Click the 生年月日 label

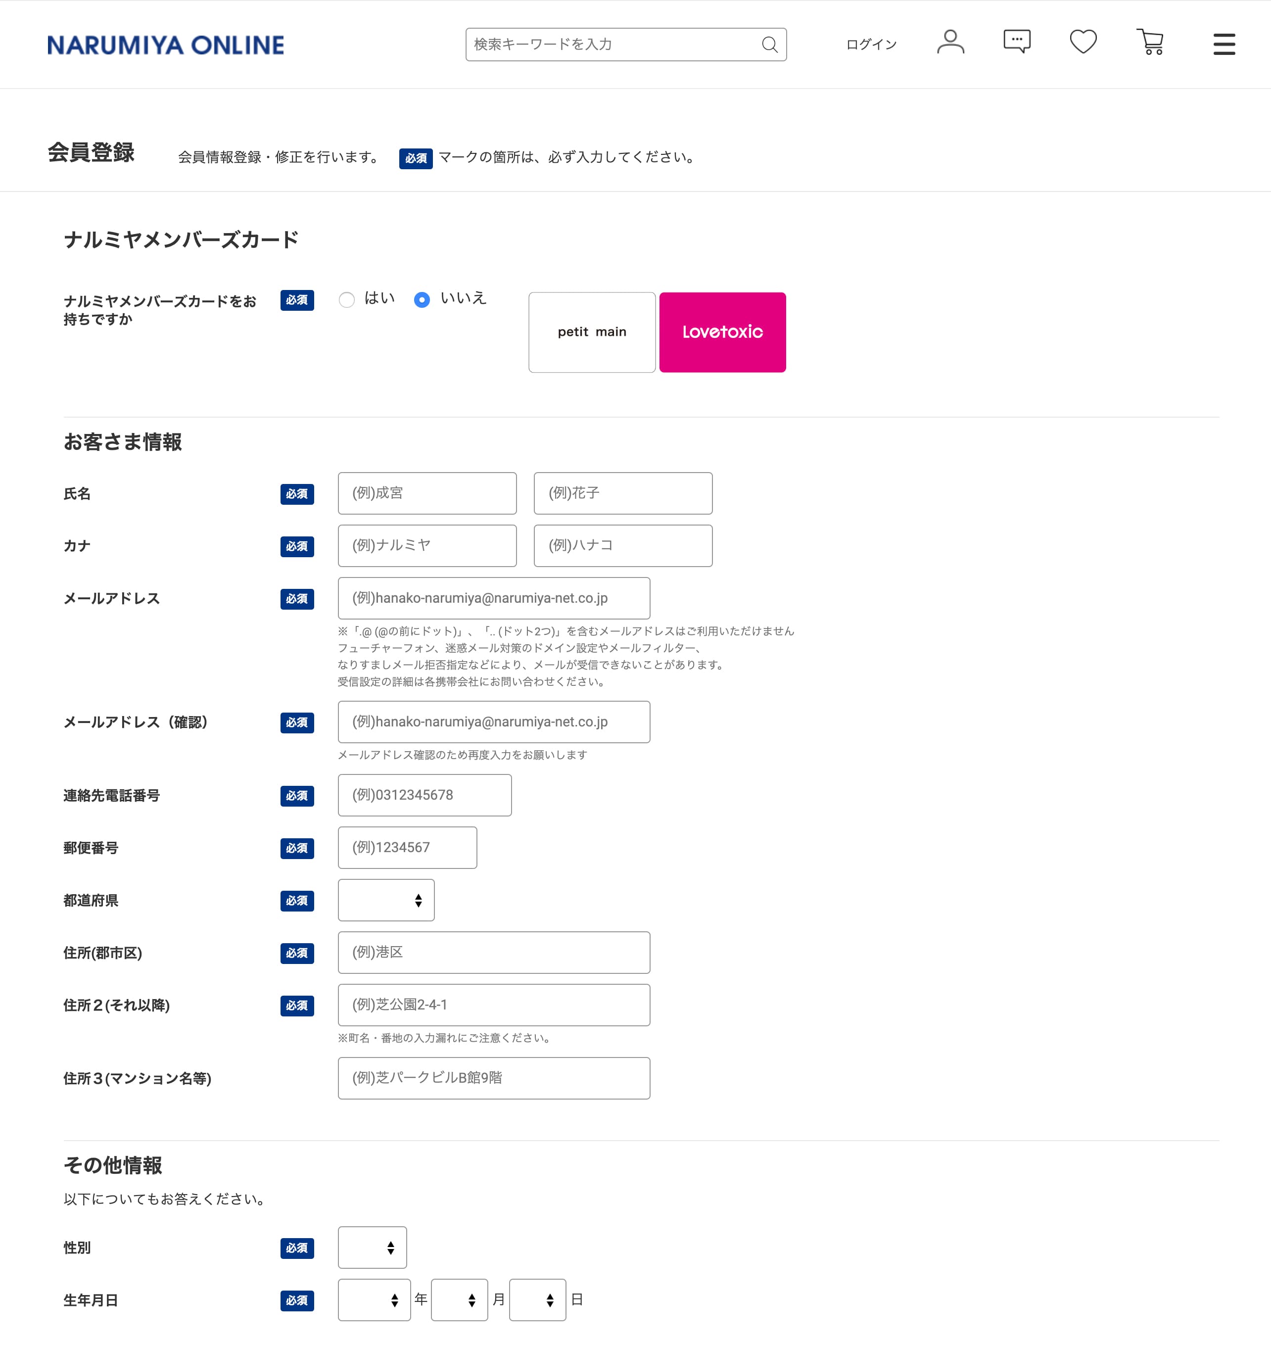(x=91, y=1300)
